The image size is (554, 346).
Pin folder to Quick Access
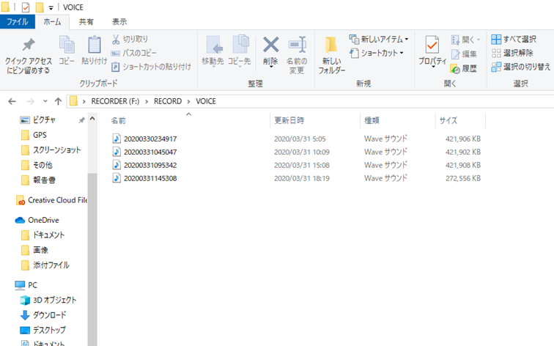click(x=28, y=56)
